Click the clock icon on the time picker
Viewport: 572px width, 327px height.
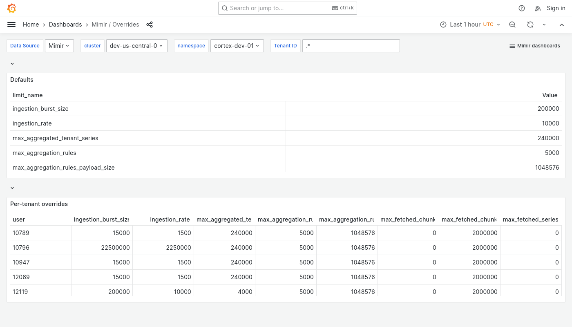(443, 25)
